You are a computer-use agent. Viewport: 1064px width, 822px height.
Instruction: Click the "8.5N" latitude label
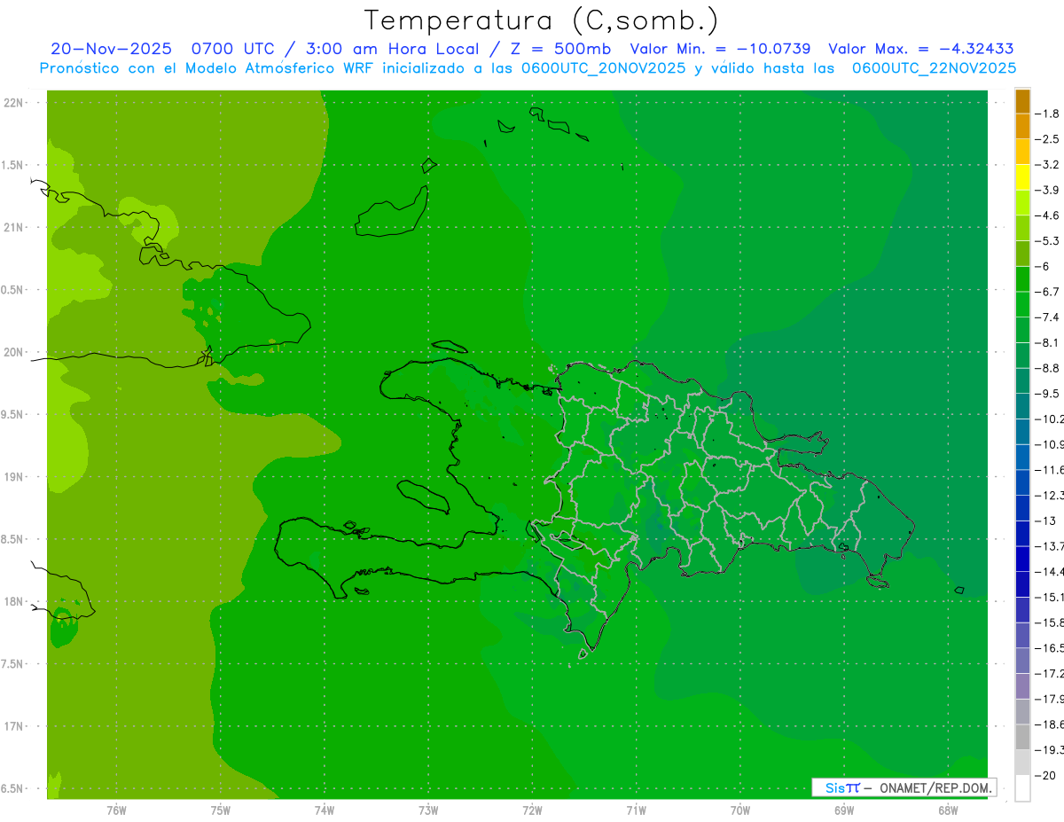click(12, 539)
